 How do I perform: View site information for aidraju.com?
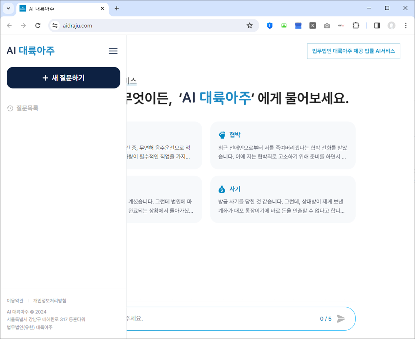tap(55, 25)
